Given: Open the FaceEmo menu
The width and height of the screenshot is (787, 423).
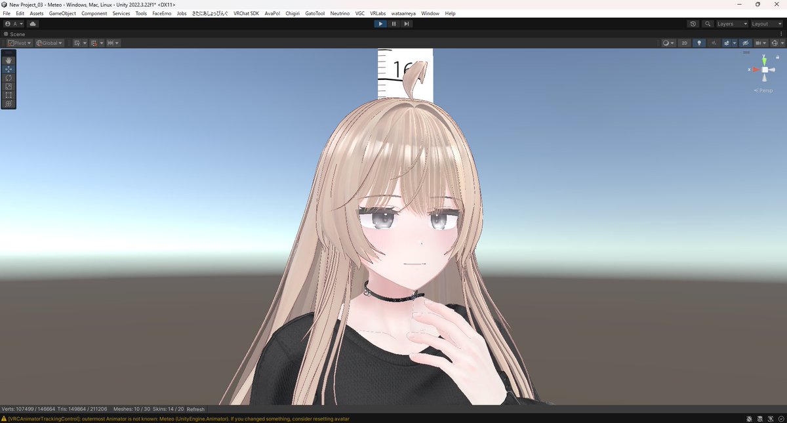Looking at the screenshot, I should click(x=161, y=13).
